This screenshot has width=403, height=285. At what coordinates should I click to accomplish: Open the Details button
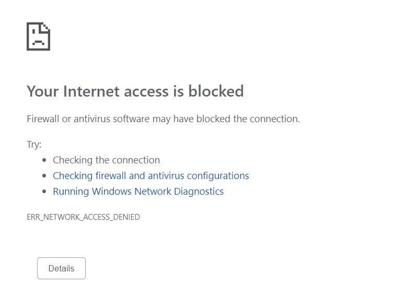[61, 268]
